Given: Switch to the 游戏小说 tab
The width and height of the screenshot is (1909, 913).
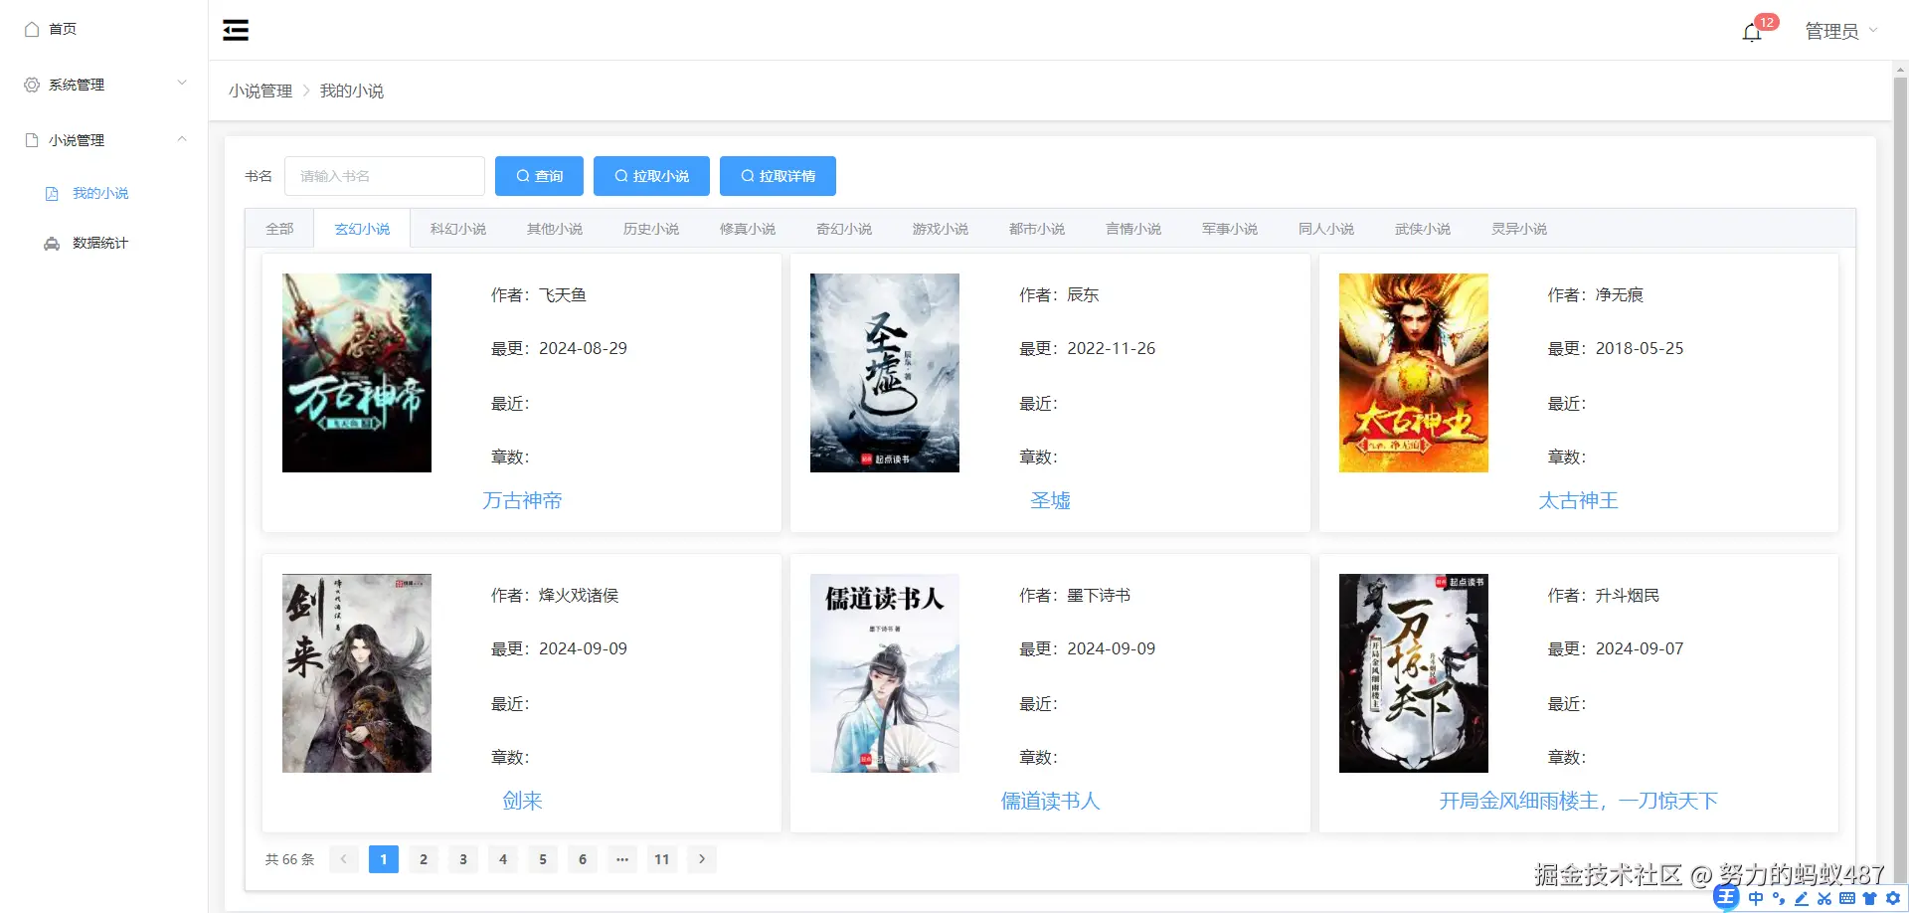Looking at the screenshot, I should pyautogui.click(x=941, y=229).
